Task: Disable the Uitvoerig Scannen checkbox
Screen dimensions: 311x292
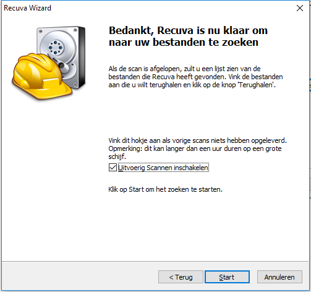Action: pyautogui.click(x=113, y=168)
